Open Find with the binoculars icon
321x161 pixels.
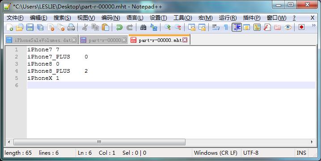click(143, 27)
